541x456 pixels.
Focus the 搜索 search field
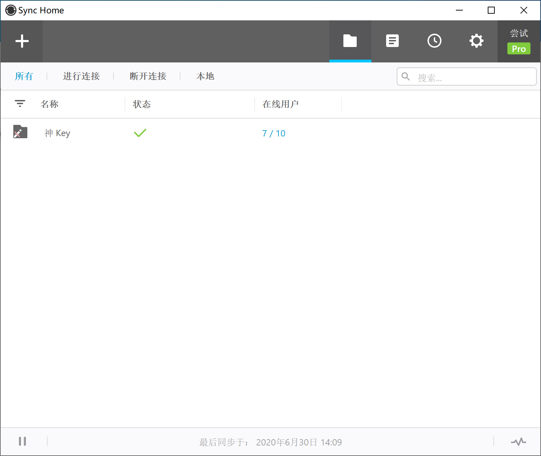point(467,76)
